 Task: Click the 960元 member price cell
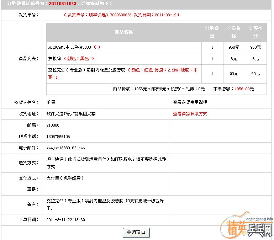[234, 47]
